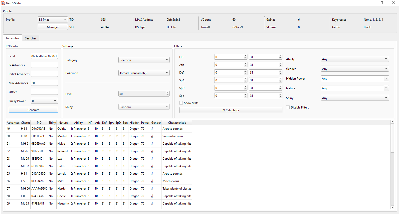Screen dimensions: 400x215
Task: Click the Atk minimum value field
Action: [229, 65]
